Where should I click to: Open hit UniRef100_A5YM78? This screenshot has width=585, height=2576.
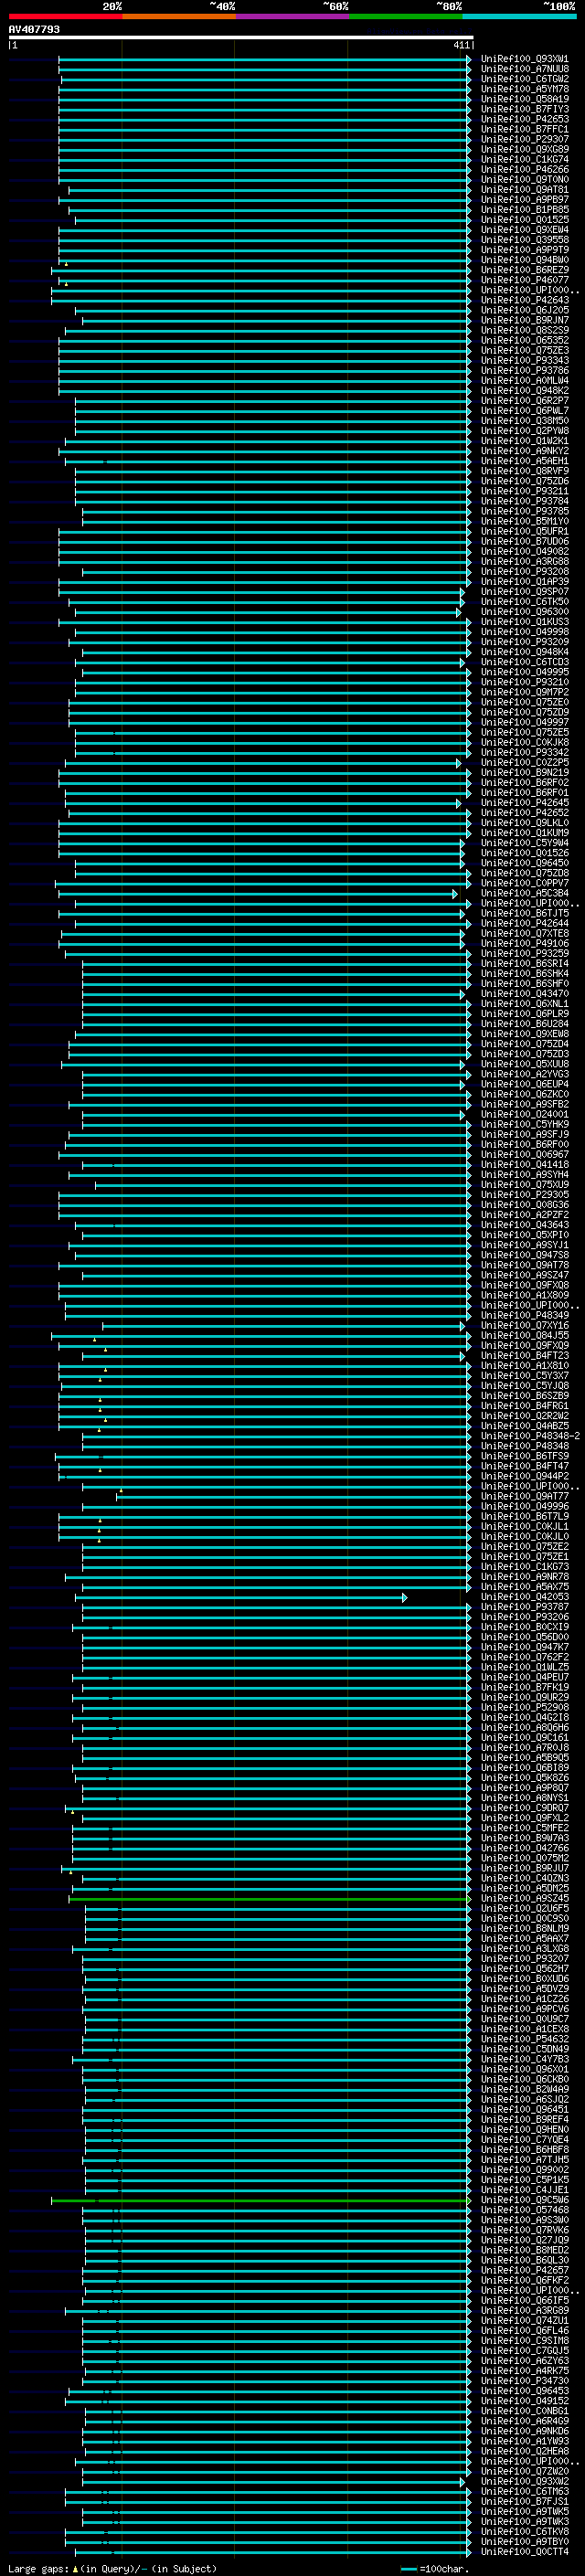tap(525, 89)
